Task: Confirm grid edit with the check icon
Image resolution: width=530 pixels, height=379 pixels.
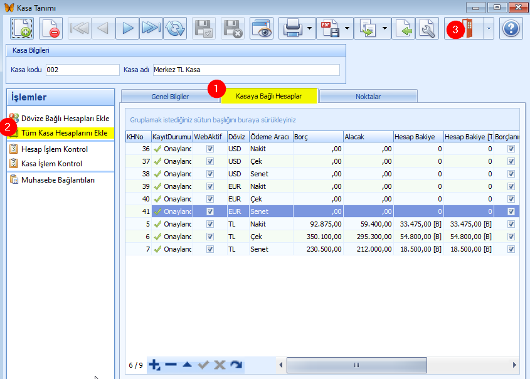Action: [203, 365]
